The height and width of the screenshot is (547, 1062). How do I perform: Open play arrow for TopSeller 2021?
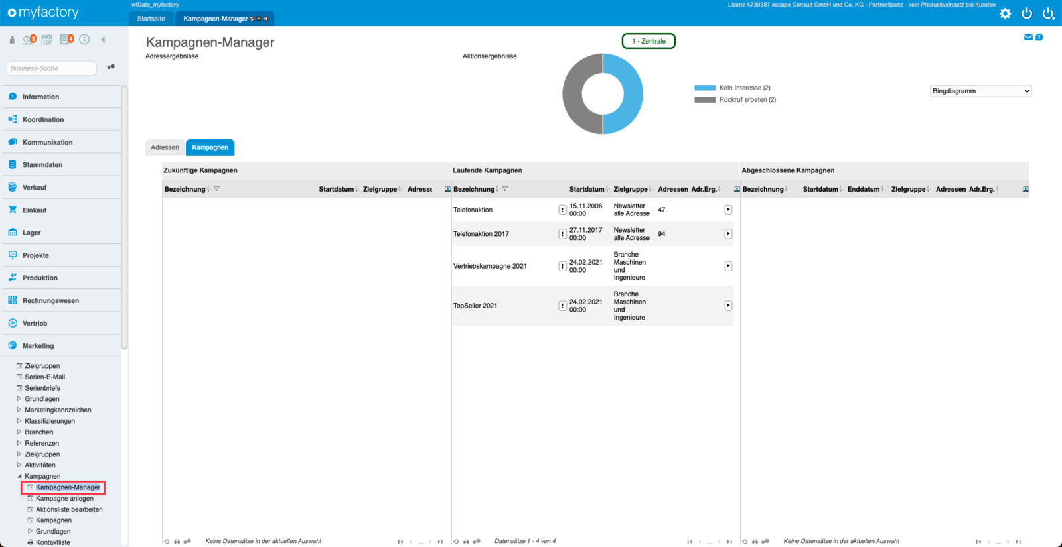click(x=728, y=306)
